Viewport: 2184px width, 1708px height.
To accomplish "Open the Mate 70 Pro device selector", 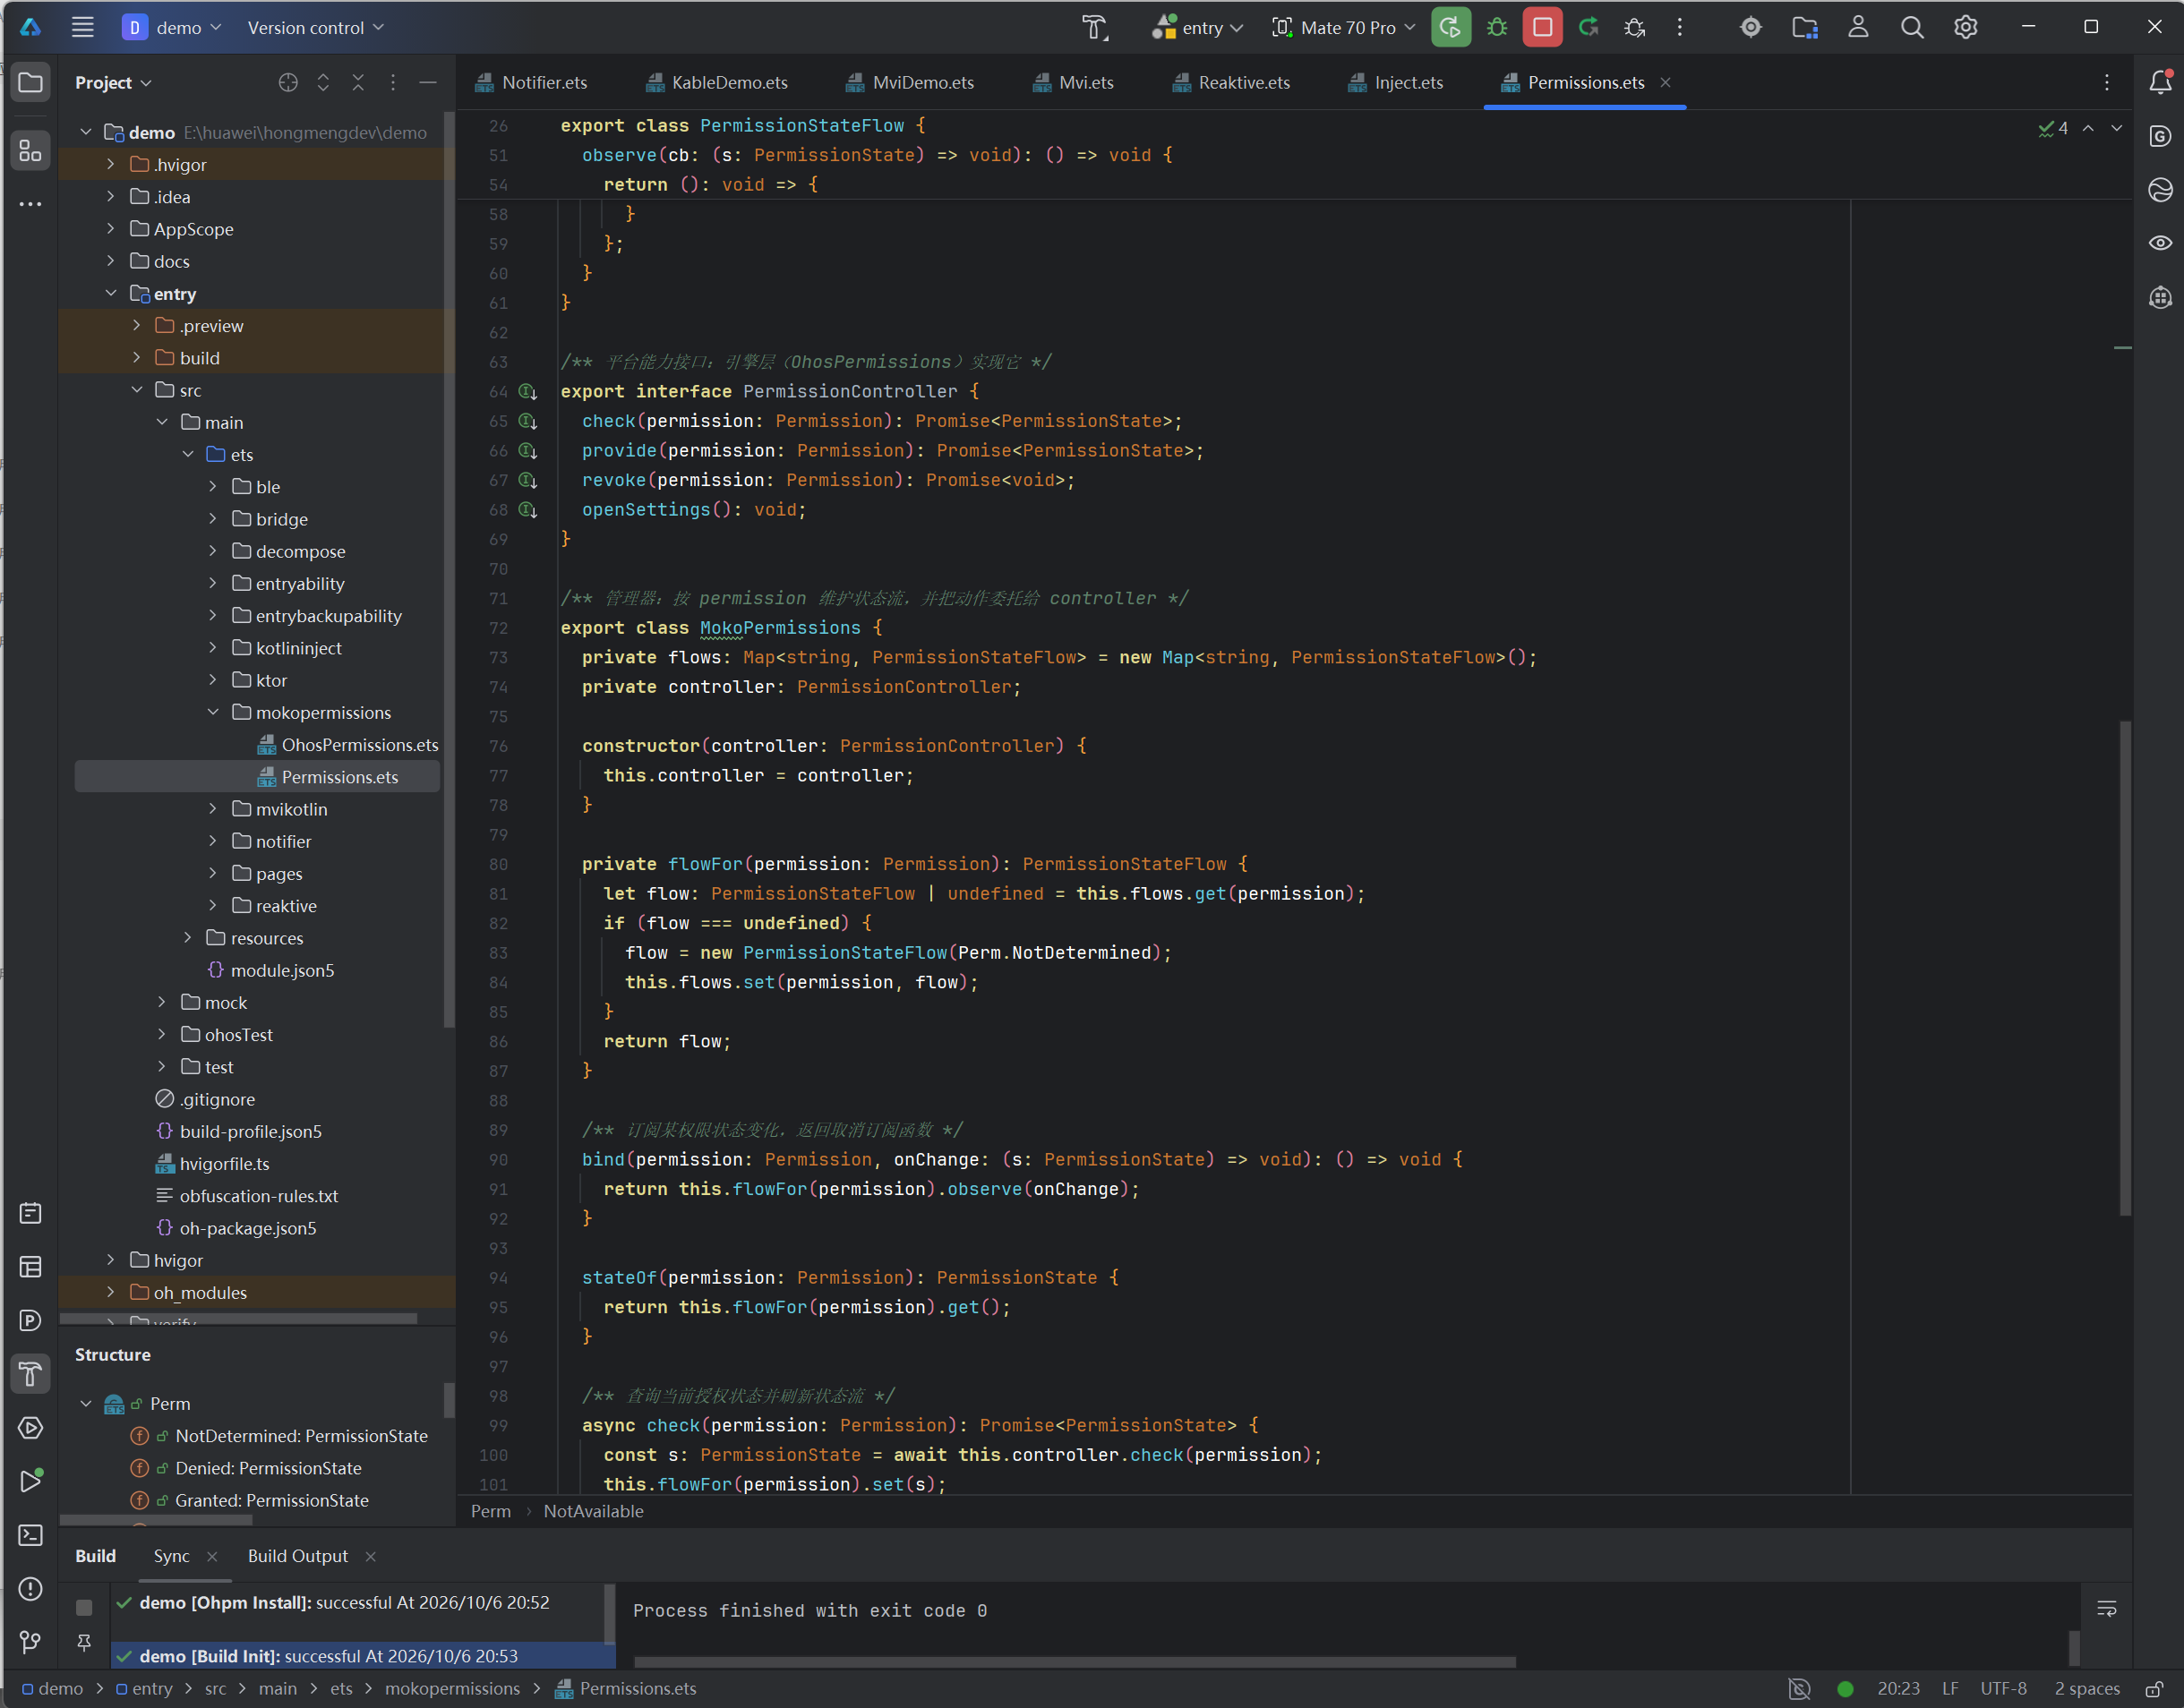I will 1343,27.
